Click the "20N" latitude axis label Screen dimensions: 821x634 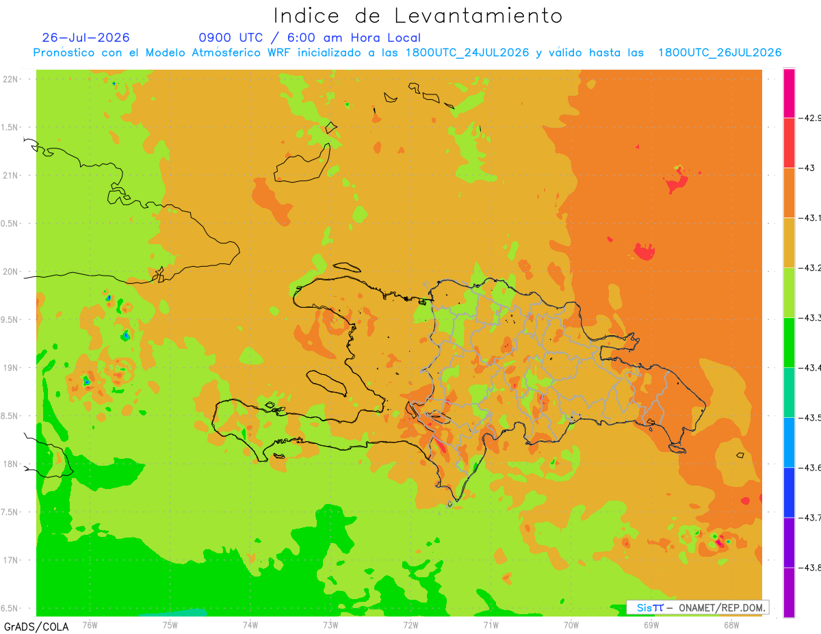(x=12, y=272)
